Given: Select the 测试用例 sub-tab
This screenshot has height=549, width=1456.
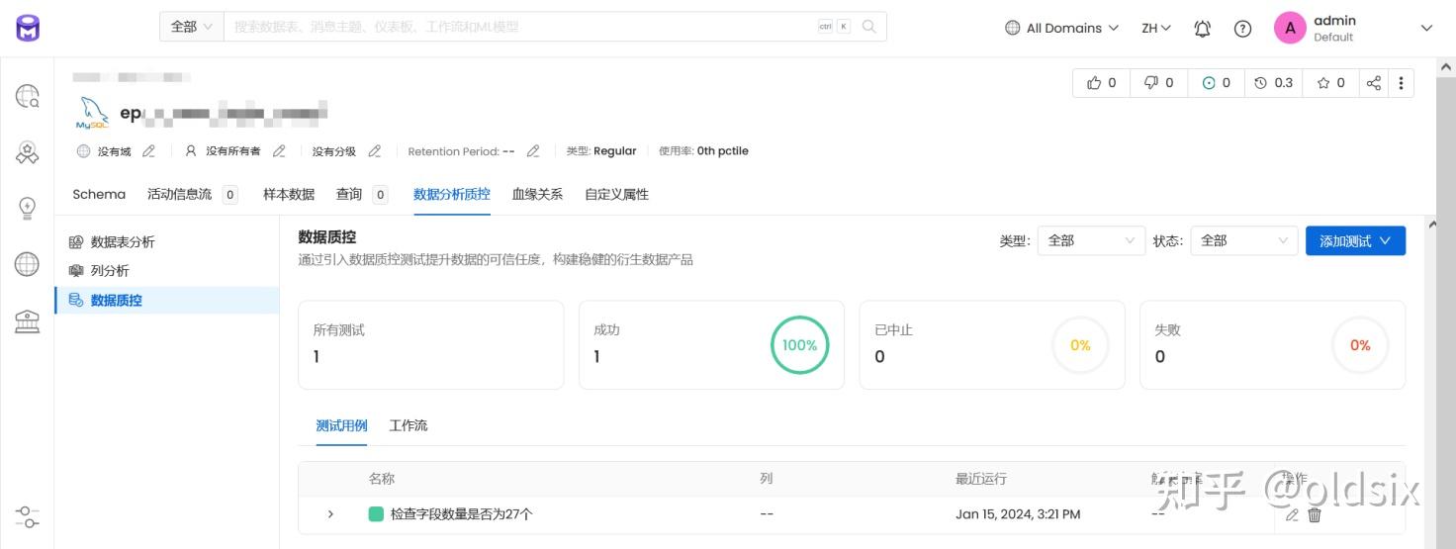Looking at the screenshot, I should pos(341,425).
